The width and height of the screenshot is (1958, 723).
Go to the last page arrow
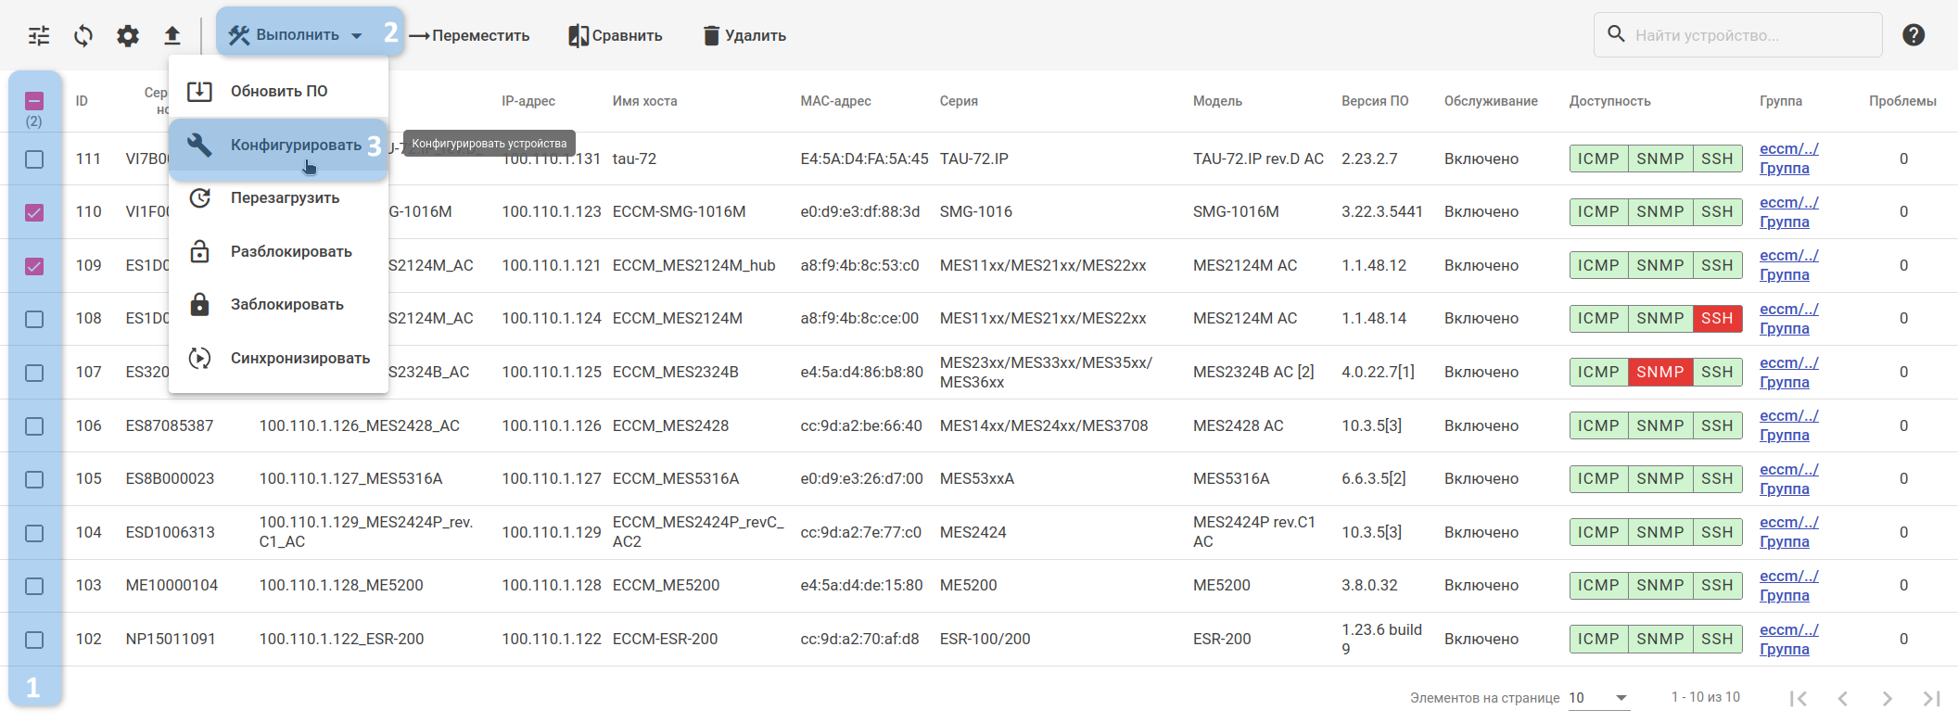tap(1931, 698)
